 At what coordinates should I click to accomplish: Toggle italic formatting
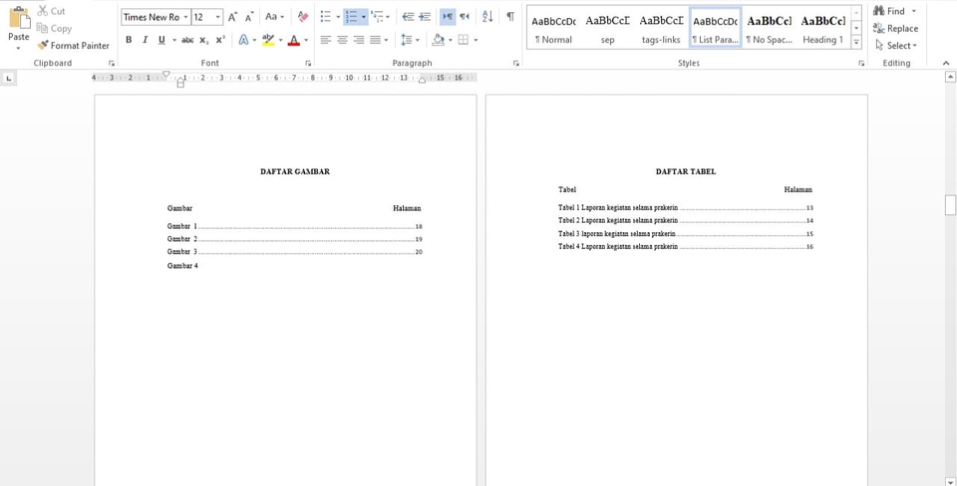pyautogui.click(x=146, y=40)
